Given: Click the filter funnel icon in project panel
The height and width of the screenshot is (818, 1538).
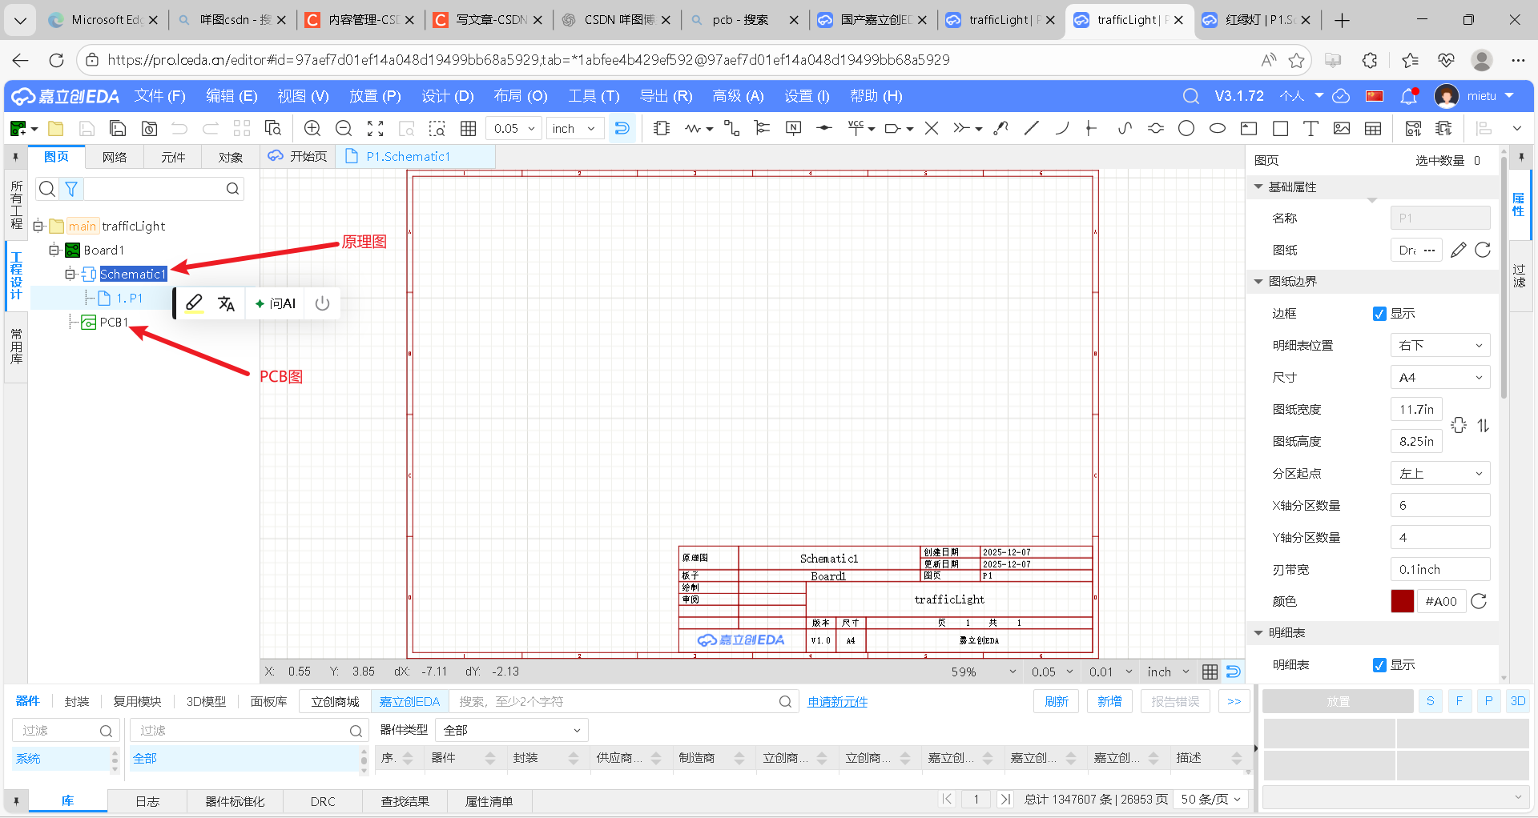Looking at the screenshot, I should coord(71,189).
